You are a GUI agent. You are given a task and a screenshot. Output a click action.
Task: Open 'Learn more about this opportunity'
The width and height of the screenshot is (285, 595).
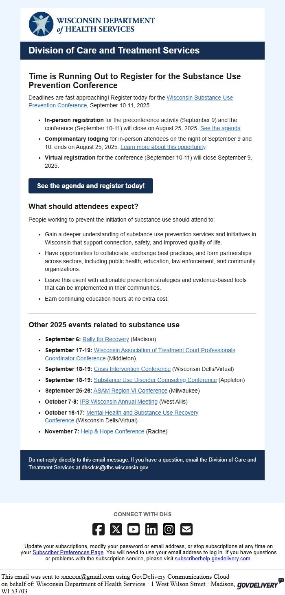[x=163, y=147]
